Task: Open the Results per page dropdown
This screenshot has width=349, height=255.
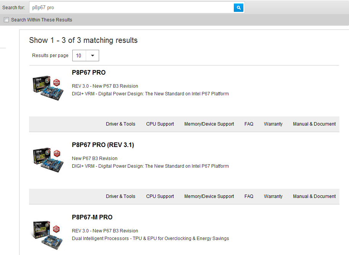Action: [x=86, y=56]
